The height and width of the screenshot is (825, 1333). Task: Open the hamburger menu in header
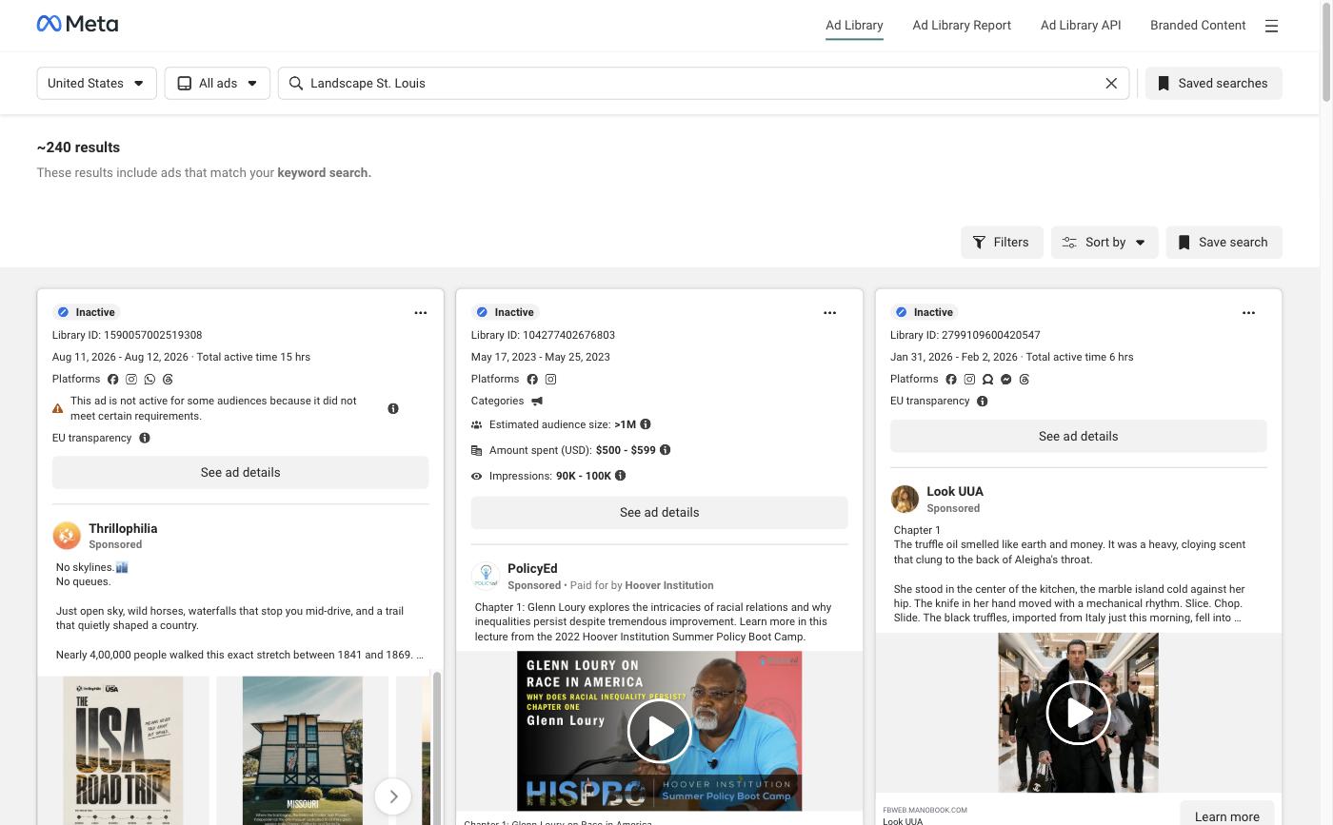point(1271,26)
